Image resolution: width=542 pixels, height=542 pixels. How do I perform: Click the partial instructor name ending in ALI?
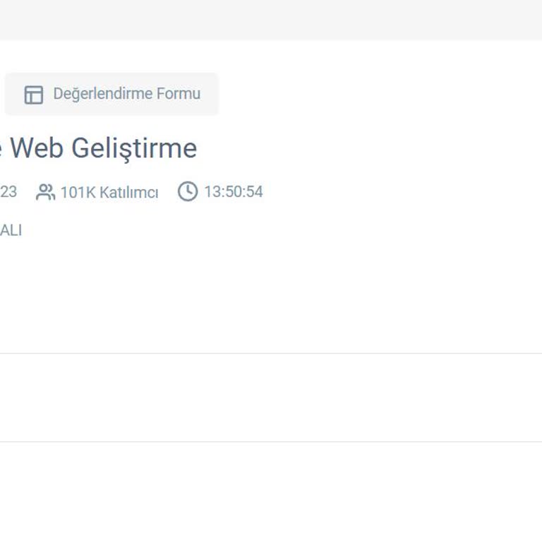(11, 230)
